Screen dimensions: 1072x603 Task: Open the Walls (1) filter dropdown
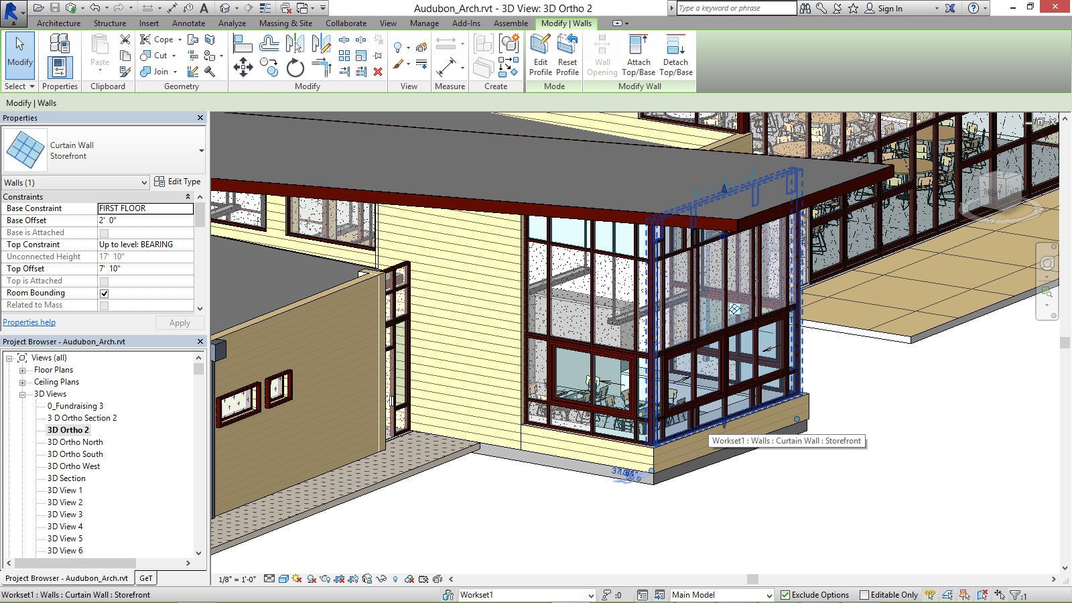coord(143,183)
